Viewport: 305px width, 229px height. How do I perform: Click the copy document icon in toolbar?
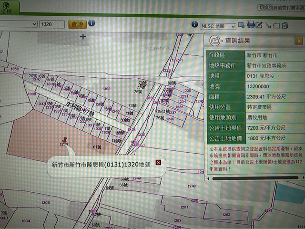285,25
